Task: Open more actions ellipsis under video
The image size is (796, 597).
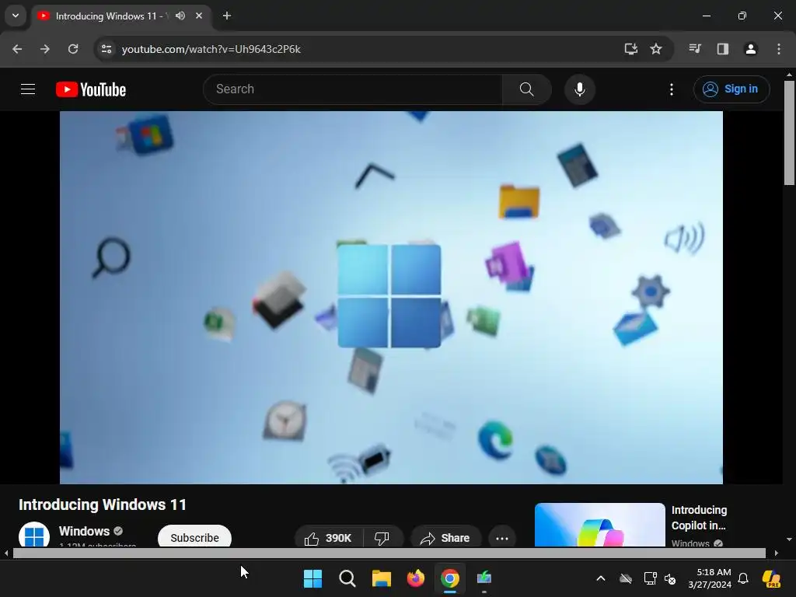Action: (x=501, y=538)
